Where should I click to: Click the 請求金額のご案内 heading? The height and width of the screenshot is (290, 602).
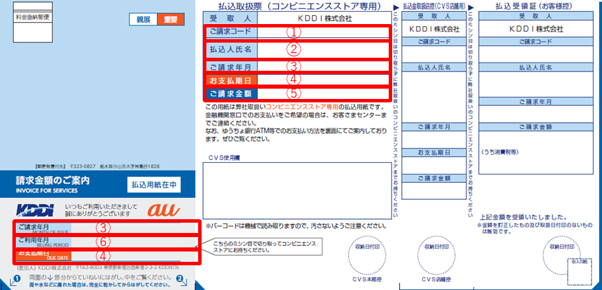52,180
